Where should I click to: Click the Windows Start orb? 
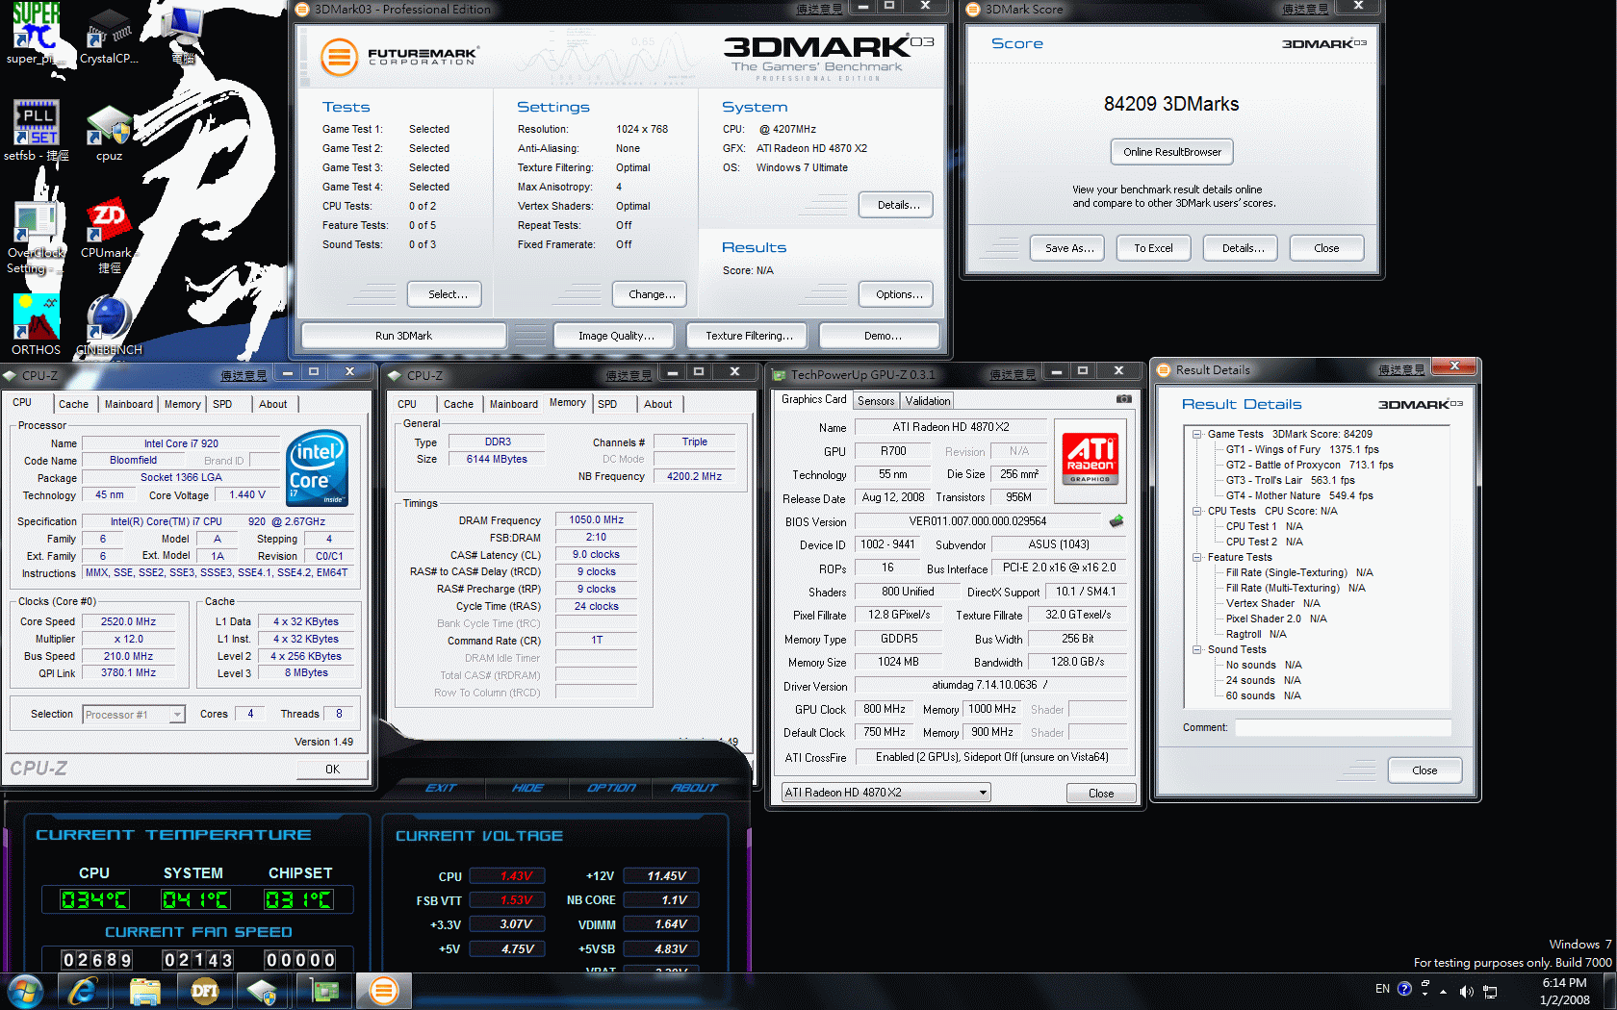(x=25, y=991)
